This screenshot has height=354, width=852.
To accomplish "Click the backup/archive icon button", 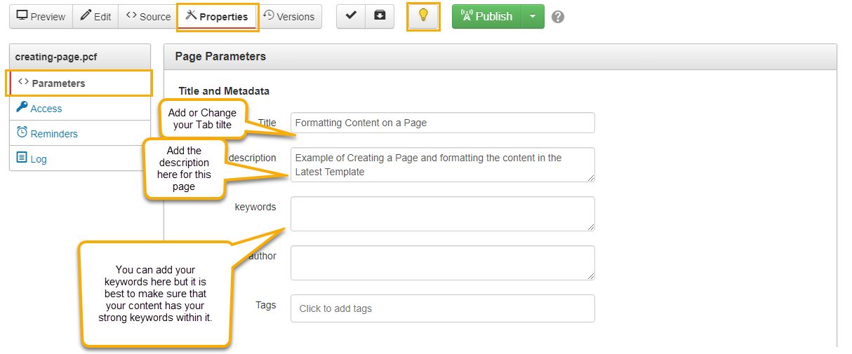I will (380, 16).
